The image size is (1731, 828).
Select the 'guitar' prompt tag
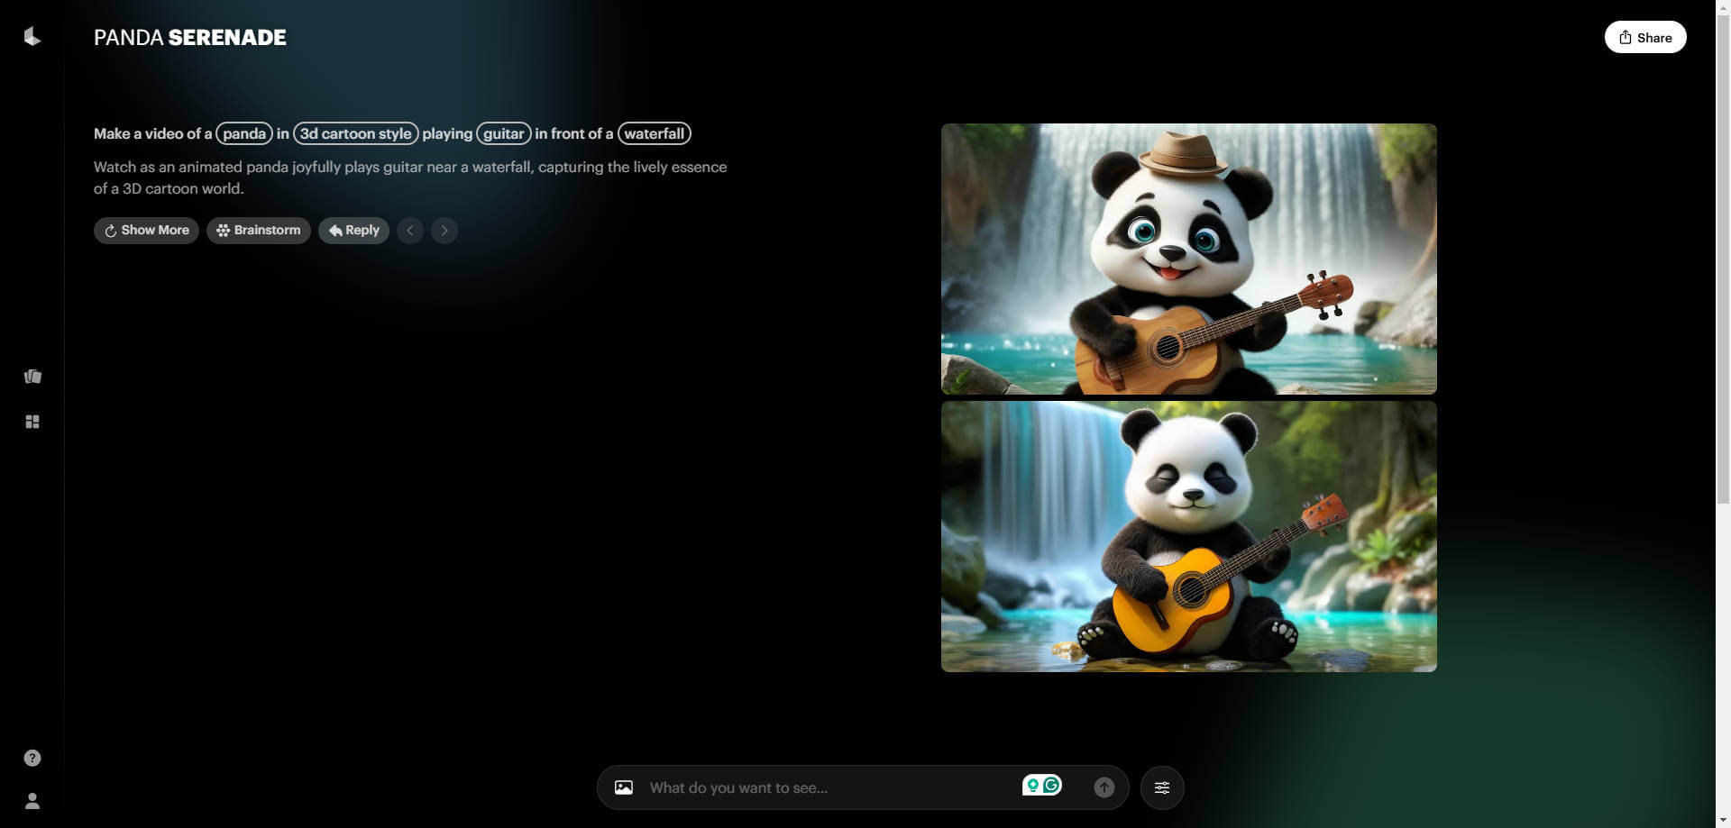(x=504, y=133)
